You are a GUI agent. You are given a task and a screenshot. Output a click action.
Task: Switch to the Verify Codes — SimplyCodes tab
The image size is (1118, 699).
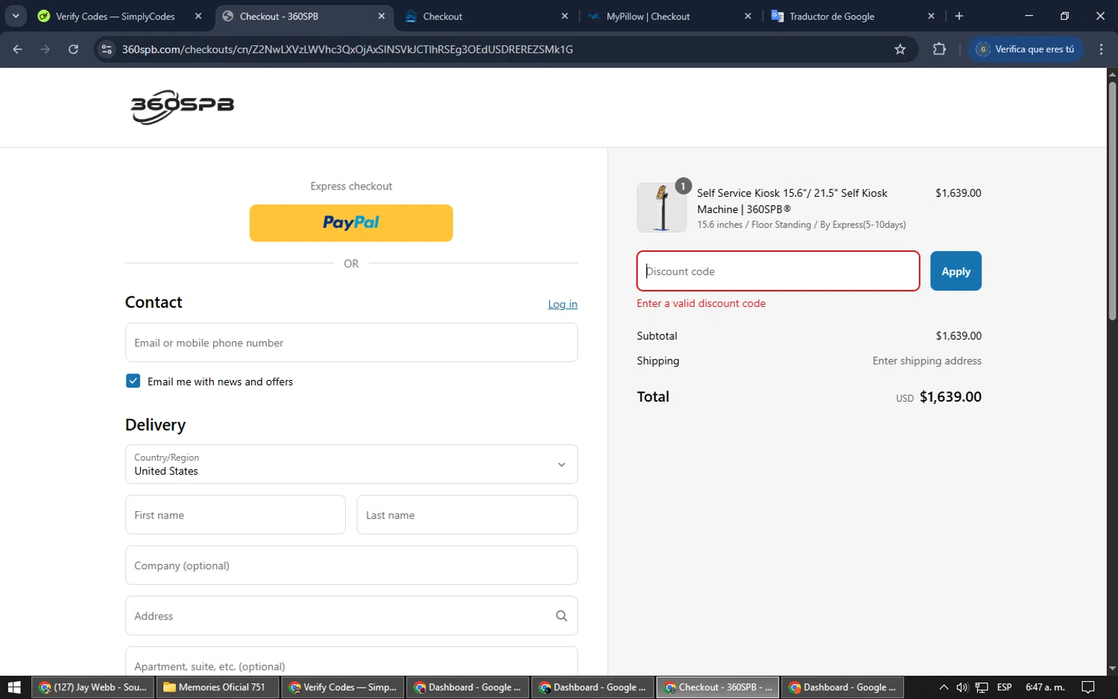115,16
